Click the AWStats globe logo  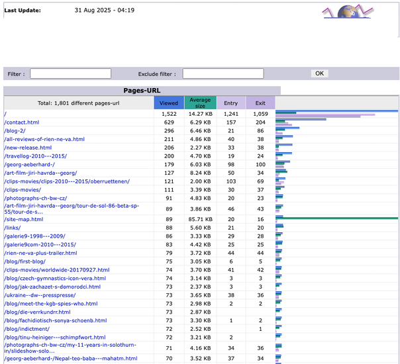348,11
